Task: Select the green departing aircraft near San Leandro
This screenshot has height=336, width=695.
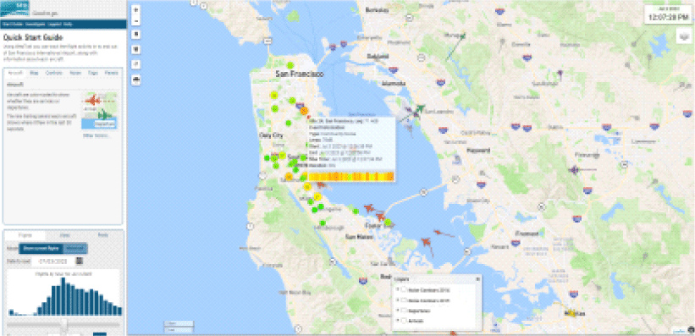Action: (x=420, y=108)
